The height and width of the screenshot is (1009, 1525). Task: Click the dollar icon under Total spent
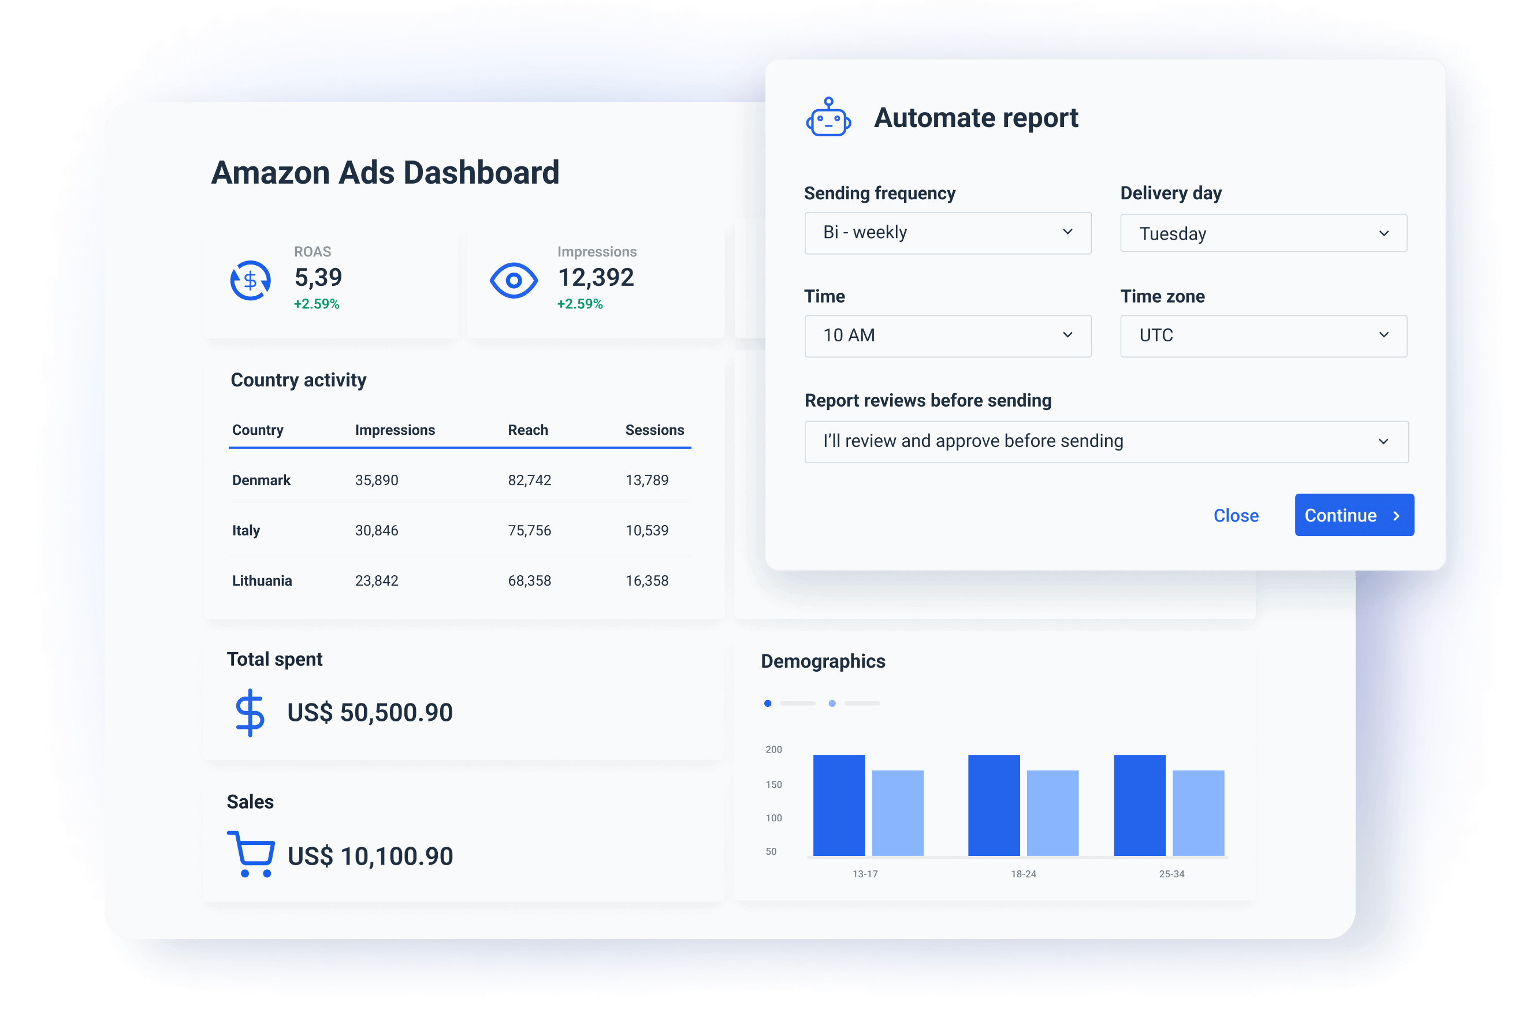(251, 712)
